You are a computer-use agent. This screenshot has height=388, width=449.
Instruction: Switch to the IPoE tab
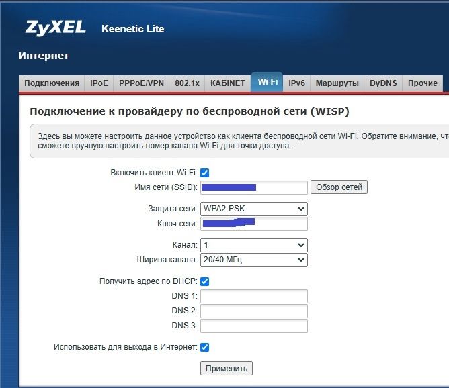point(99,83)
